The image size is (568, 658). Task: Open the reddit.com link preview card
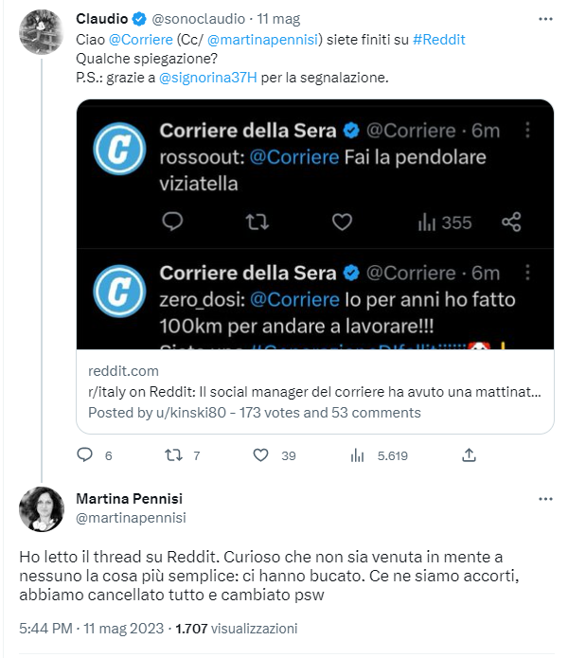315,392
